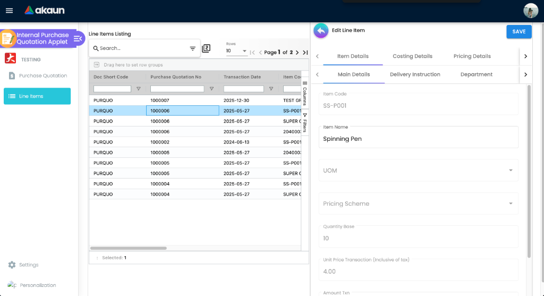Go to the next page
The width and height of the screenshot is (544, 296).
coord(297,53)
